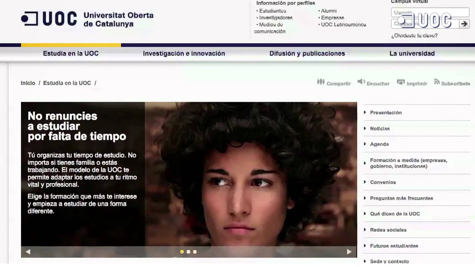This screenshot has width=475, height=267.
Task: Click the Subscríbete text link
Action: 456,84
